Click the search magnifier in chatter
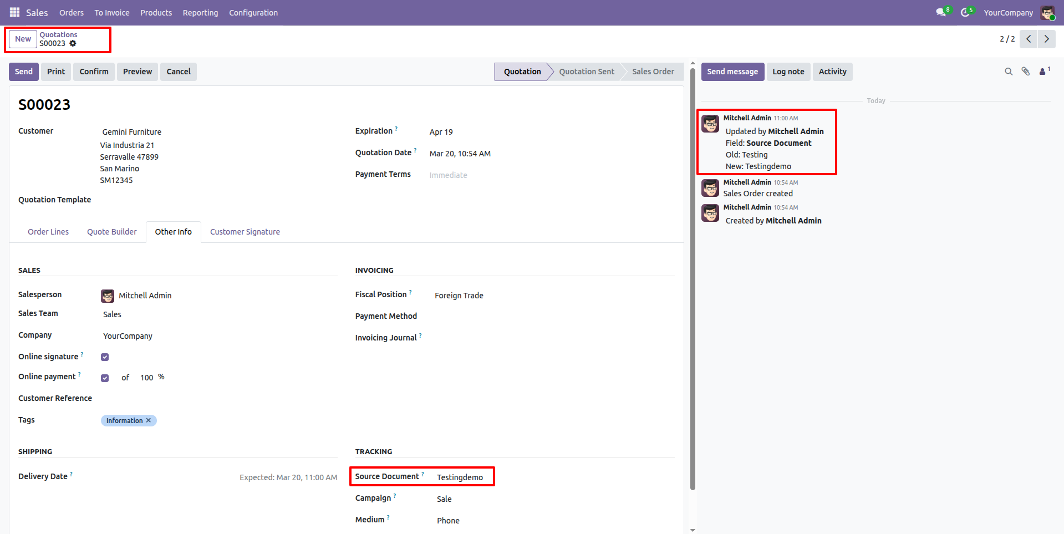 click(1009, 72)
